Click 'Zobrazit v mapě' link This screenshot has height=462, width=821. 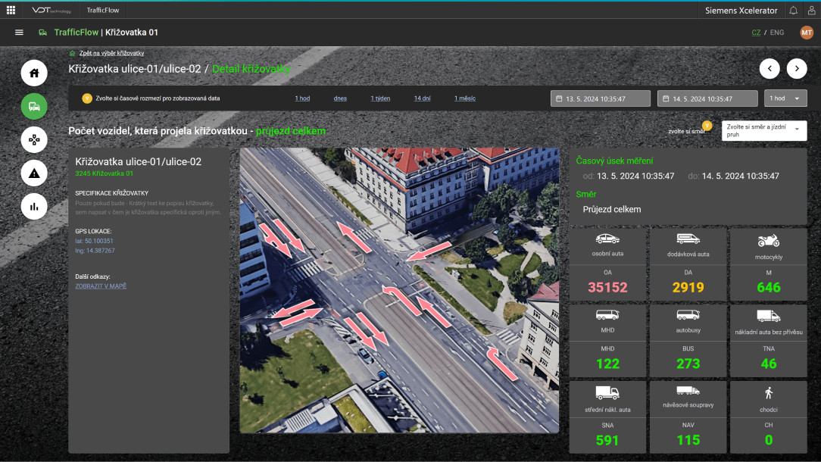click(x=101, y=286)
